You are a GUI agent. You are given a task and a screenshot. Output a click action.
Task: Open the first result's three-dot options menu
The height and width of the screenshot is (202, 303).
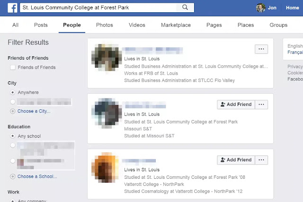pyautogui.click(x=261, y=49)
